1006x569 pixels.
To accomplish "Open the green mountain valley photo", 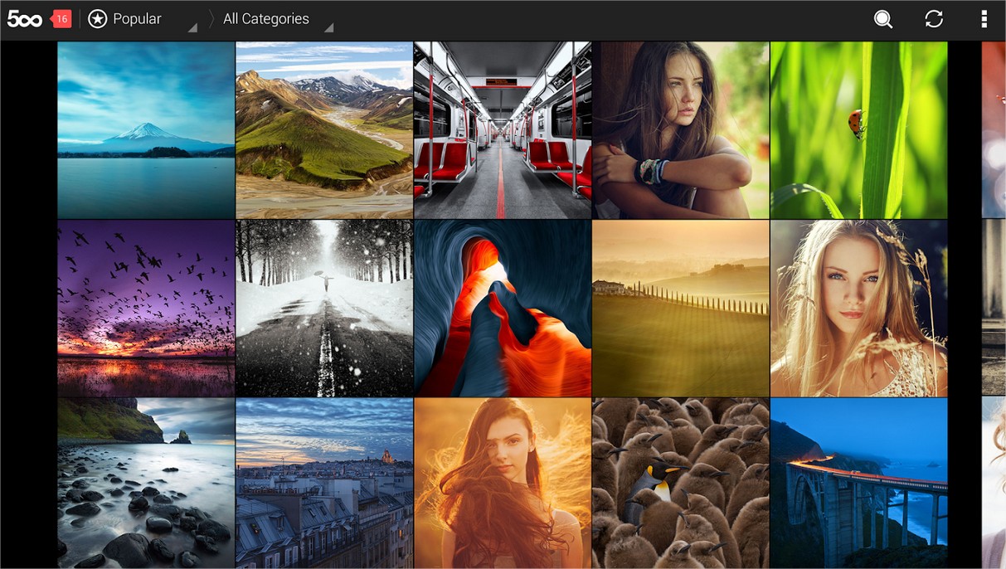I will 324,130.
